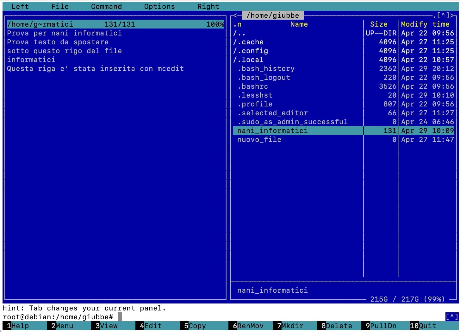Click the quick view header /home/g~rmatici

(40, 24)
